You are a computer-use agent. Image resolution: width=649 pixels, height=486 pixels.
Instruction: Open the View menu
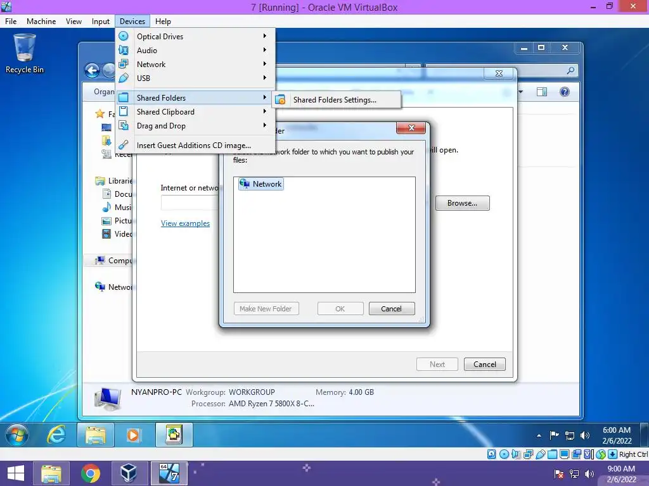74,21
